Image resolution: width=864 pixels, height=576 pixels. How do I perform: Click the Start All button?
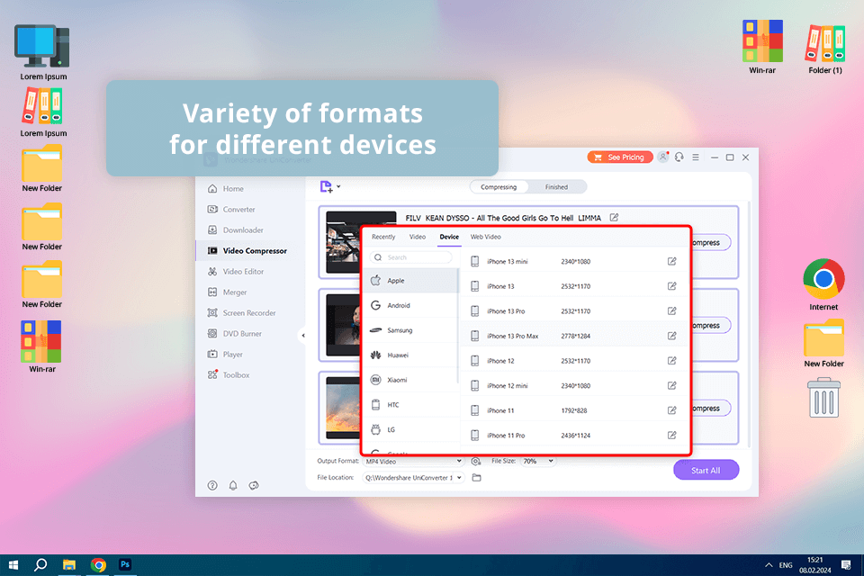tap(706, 470)
